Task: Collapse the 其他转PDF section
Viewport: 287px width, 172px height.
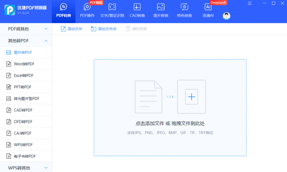Action: pos(26,41)
